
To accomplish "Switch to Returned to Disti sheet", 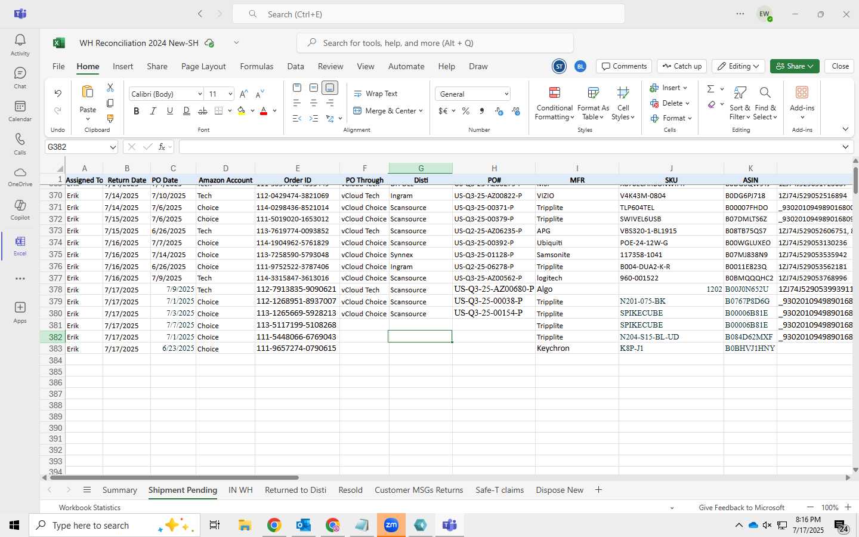I will pyautogui.click(x=295, y=490).
